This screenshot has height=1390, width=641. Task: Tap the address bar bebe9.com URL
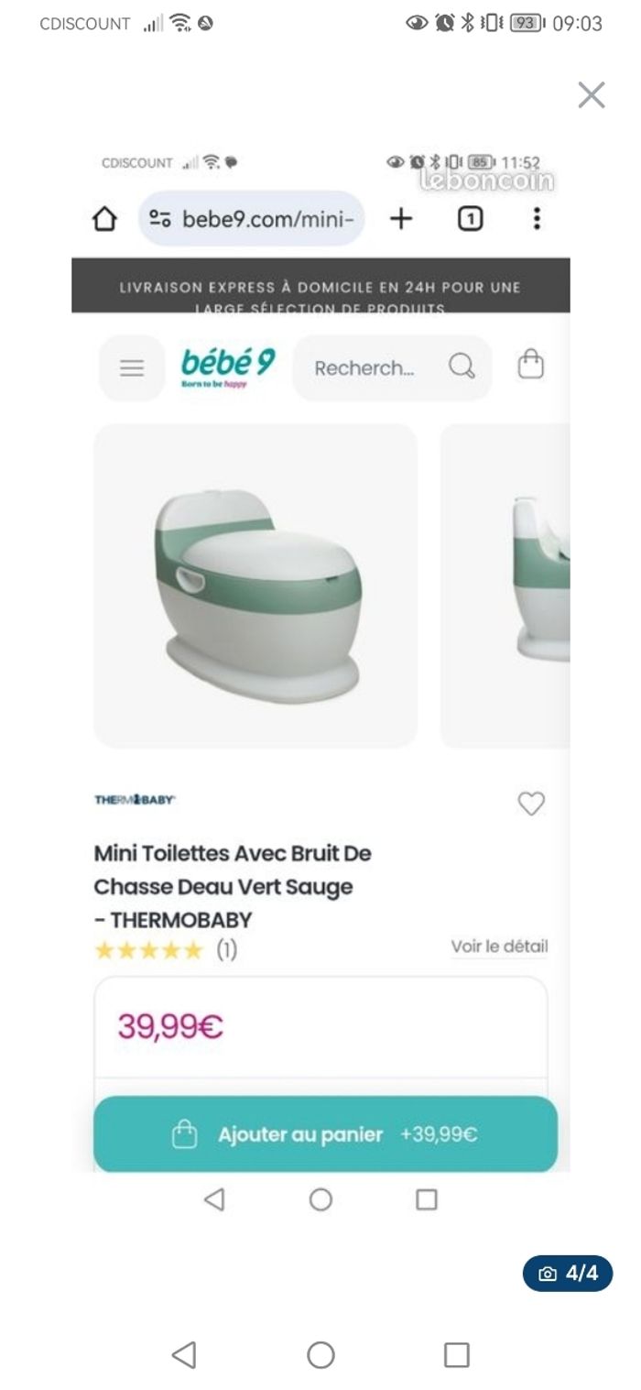[267, 219]
